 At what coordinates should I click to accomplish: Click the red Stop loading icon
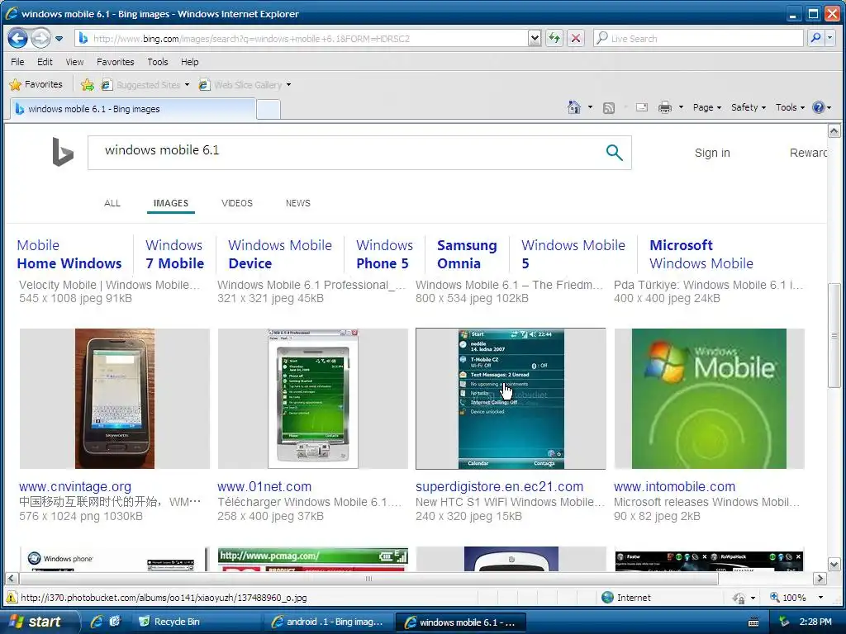pyautogui.click(x=576, y=38)
